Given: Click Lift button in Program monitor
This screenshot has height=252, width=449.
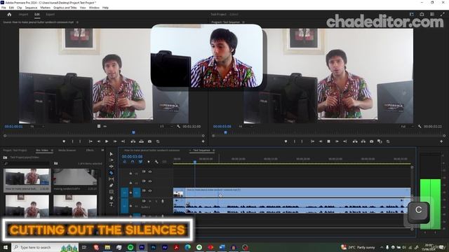Looking at the screenshot, I should pos(355,141).
